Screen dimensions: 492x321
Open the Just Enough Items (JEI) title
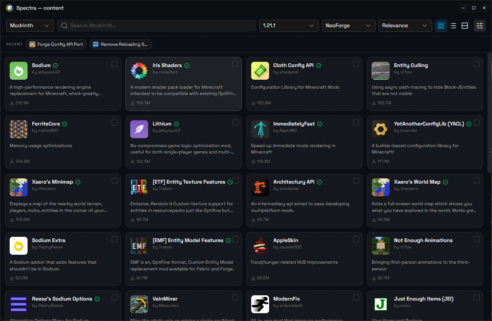424,299
